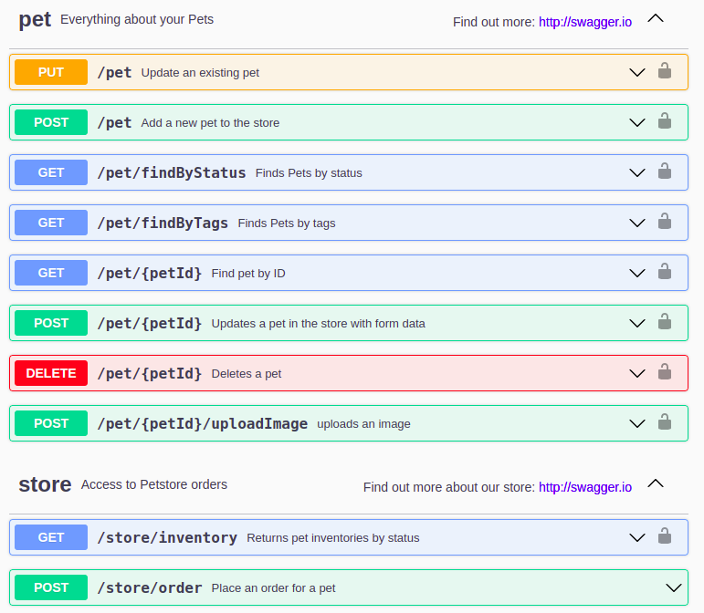Collapse the pet section with its arrow
Screen dimensions: 704x613
coord(655,18)
